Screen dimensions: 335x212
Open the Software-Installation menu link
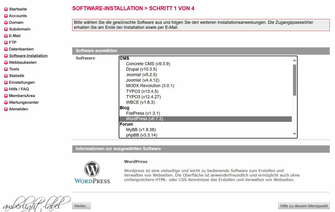click(x=28, y=56)
